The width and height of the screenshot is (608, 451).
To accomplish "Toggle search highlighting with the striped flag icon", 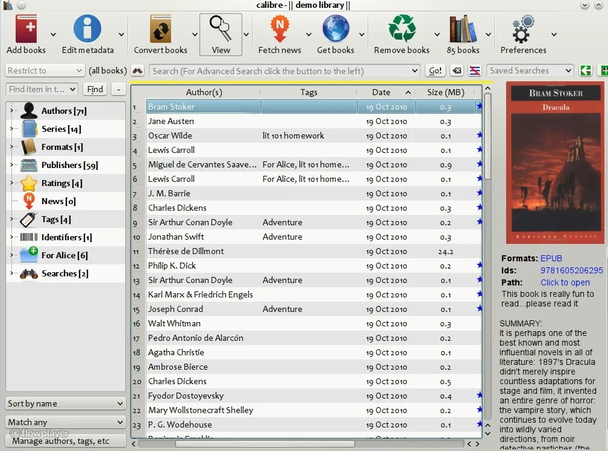I will pyautogui.click(x=474, y=70).
